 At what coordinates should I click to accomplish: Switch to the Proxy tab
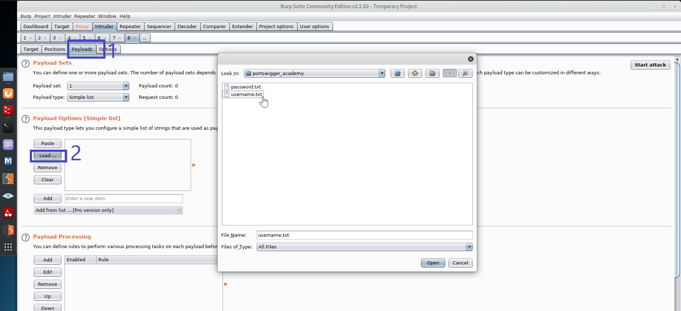[x=82, y=27]
